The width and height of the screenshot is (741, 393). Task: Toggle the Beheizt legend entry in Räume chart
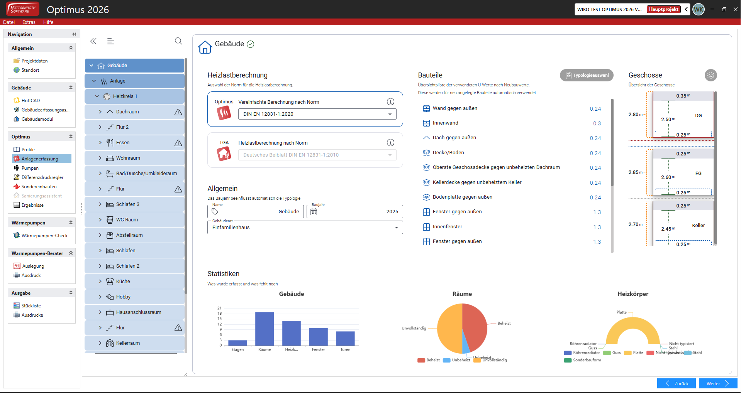(429, 360)
